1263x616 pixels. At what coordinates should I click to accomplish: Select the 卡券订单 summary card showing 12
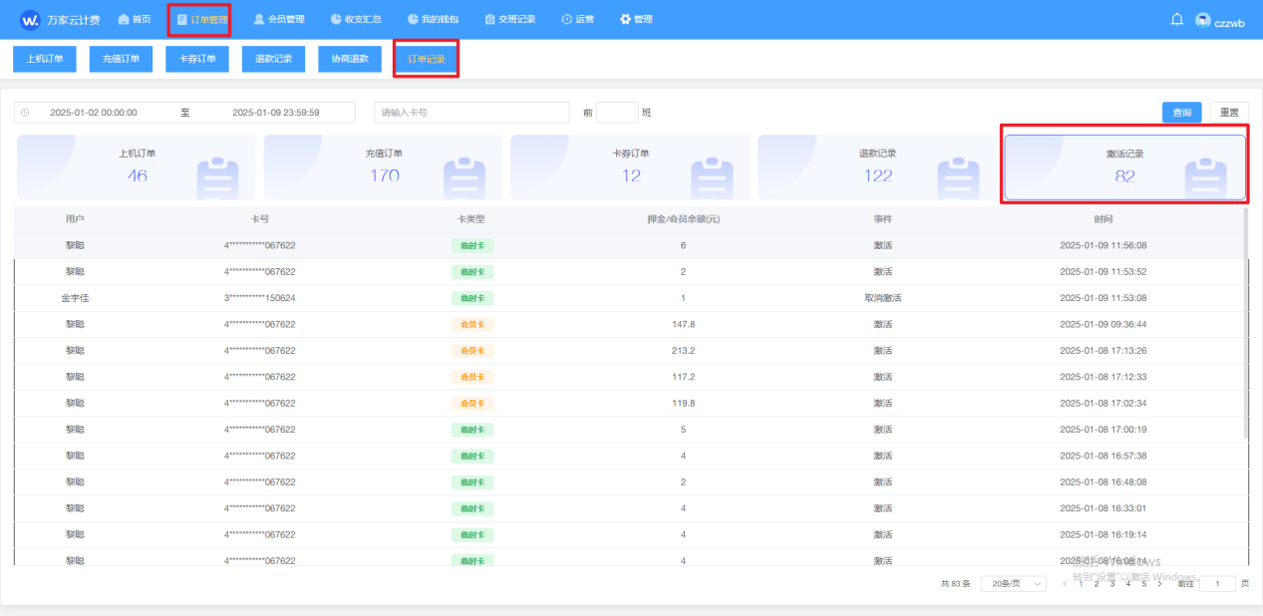(630, 166)
